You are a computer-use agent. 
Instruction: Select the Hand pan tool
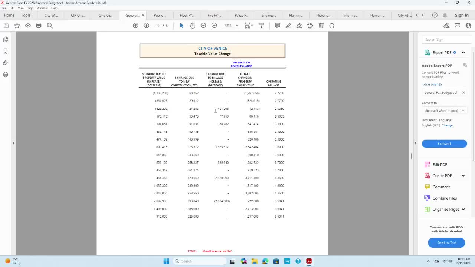pyautogui.click(x=192, y=25)
